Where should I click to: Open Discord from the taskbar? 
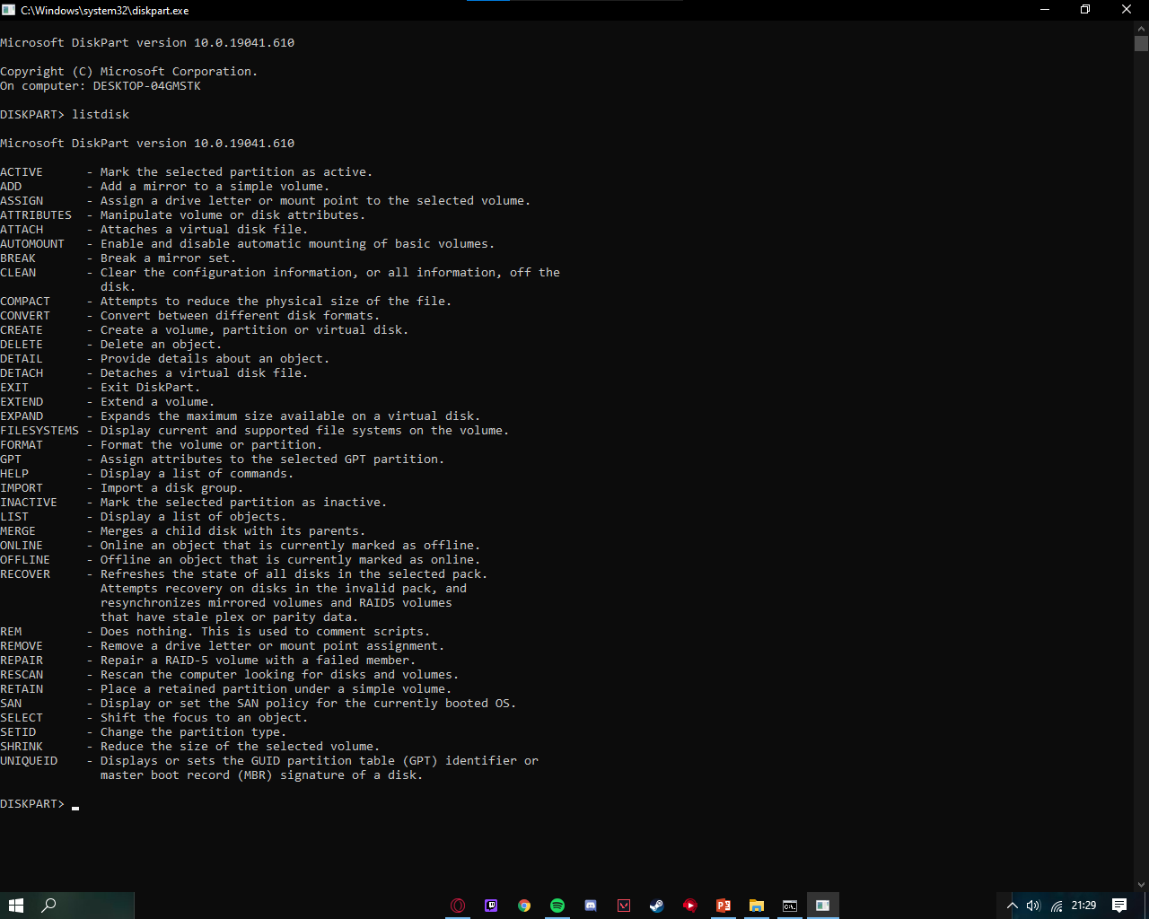pos(591,906)
